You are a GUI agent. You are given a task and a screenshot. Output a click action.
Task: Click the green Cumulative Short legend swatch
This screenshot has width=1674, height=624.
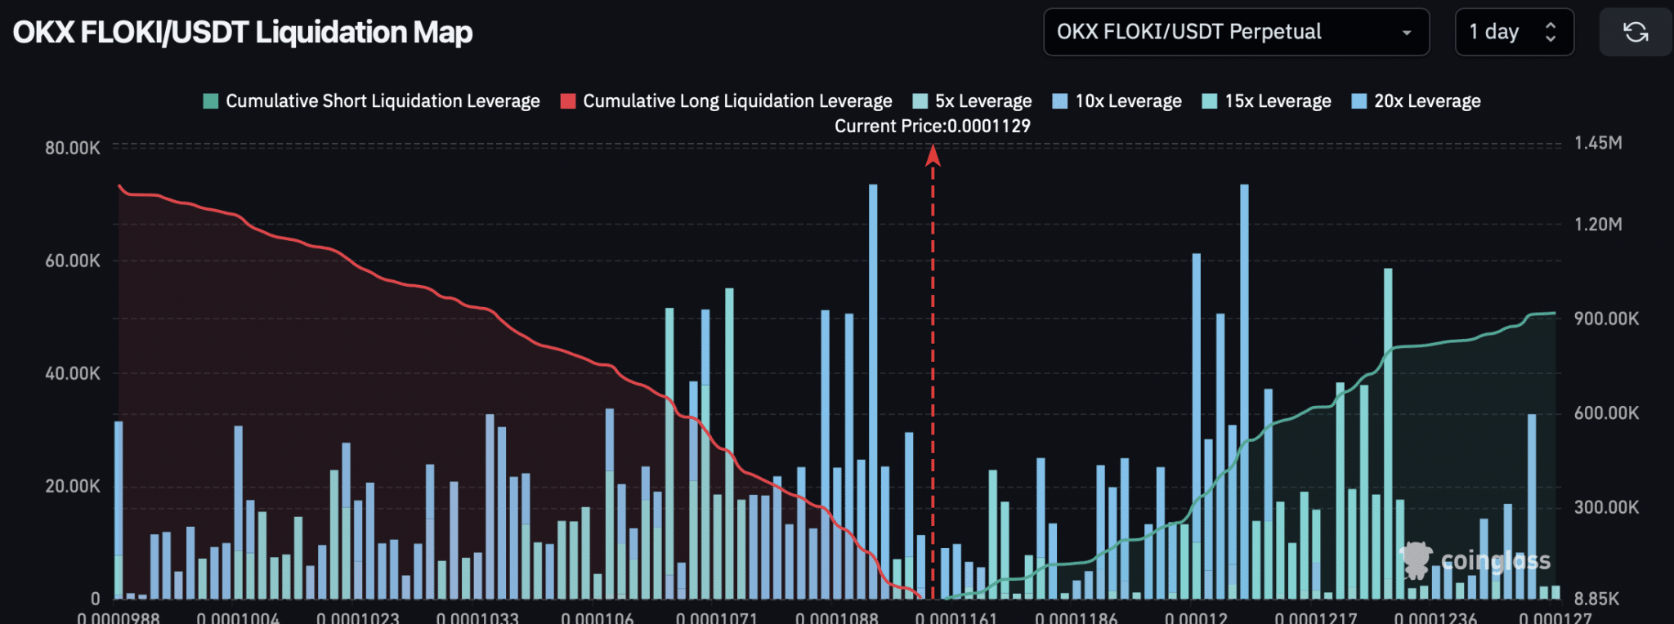[211, 101]
